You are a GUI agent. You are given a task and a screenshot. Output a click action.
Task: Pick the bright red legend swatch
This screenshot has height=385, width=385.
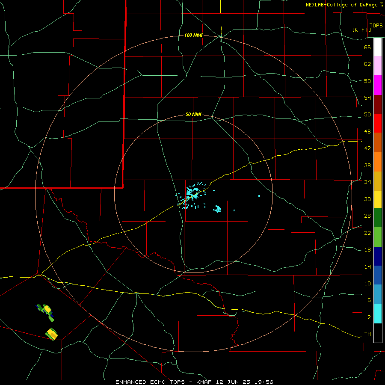point(378,123)
